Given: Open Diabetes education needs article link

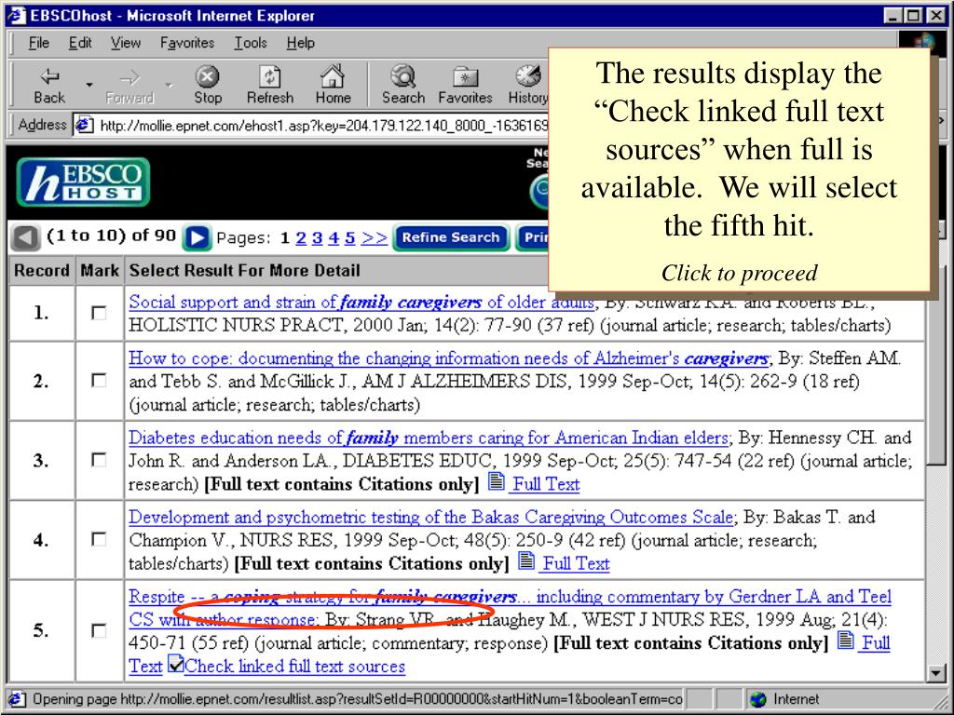Looking at the screenshot, I should [429, 438].
